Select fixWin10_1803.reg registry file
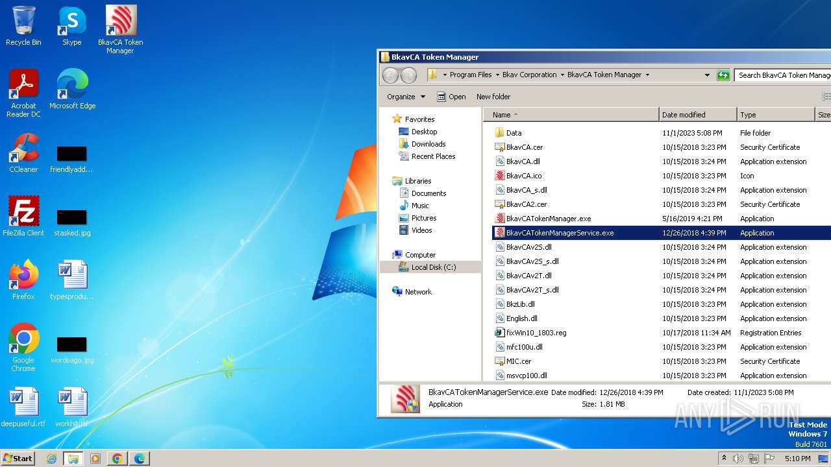831x467 pixels. [530, 333]
